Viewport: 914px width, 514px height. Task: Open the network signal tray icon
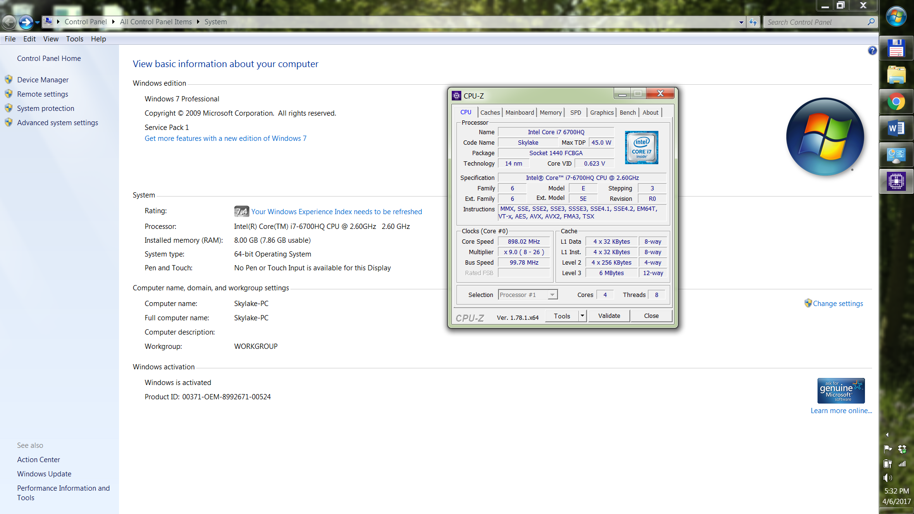coord(902,464)
